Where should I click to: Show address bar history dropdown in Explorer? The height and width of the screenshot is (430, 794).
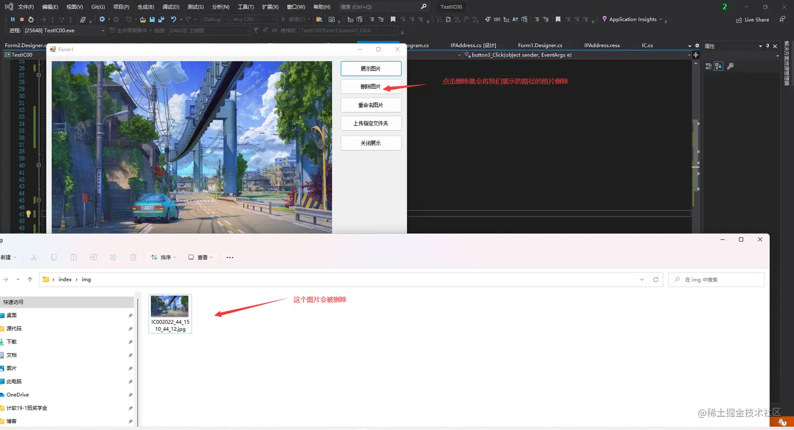click(x=642, y=279)
